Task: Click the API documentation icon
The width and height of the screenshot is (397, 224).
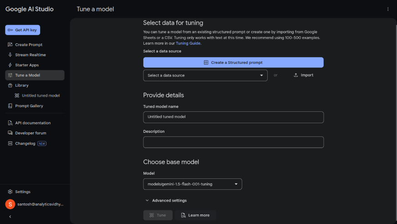Action: click(10, 123)
